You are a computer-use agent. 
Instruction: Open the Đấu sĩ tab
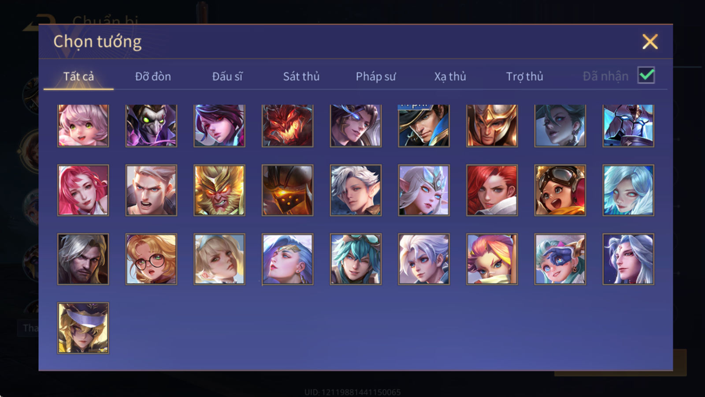coord(227,76)
